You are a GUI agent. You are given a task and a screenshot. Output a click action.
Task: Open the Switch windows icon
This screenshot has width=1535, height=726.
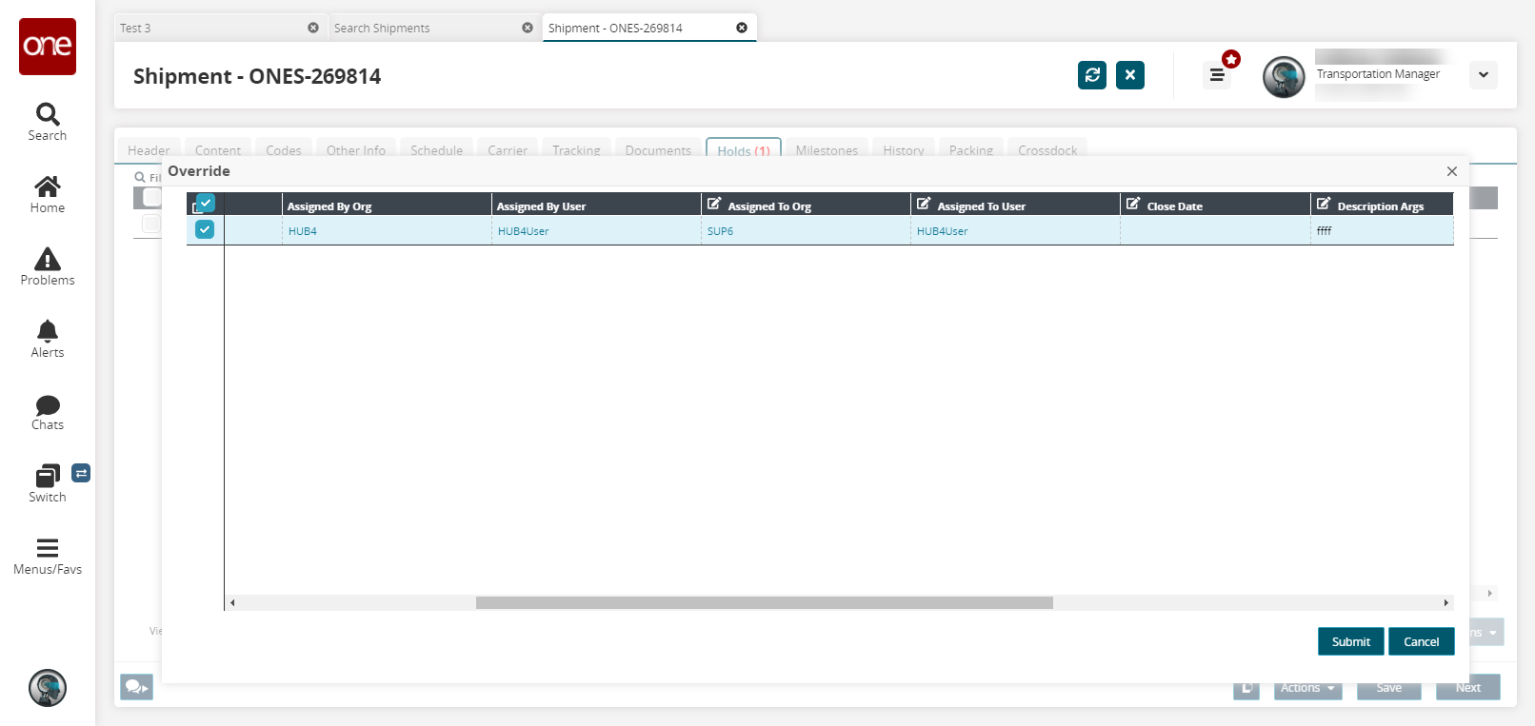[x=48, y=483]
